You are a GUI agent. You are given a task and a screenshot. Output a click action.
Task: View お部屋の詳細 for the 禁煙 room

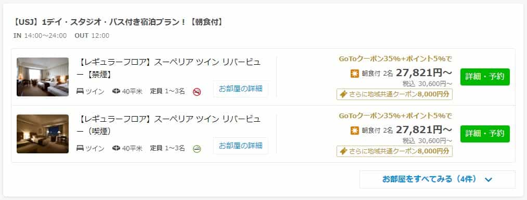[x=241, y=89]
